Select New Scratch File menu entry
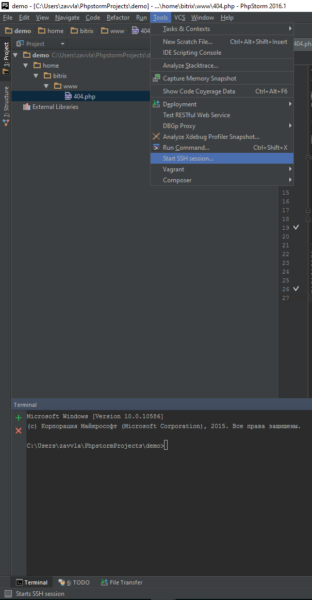312x600 pixels. 222,42
